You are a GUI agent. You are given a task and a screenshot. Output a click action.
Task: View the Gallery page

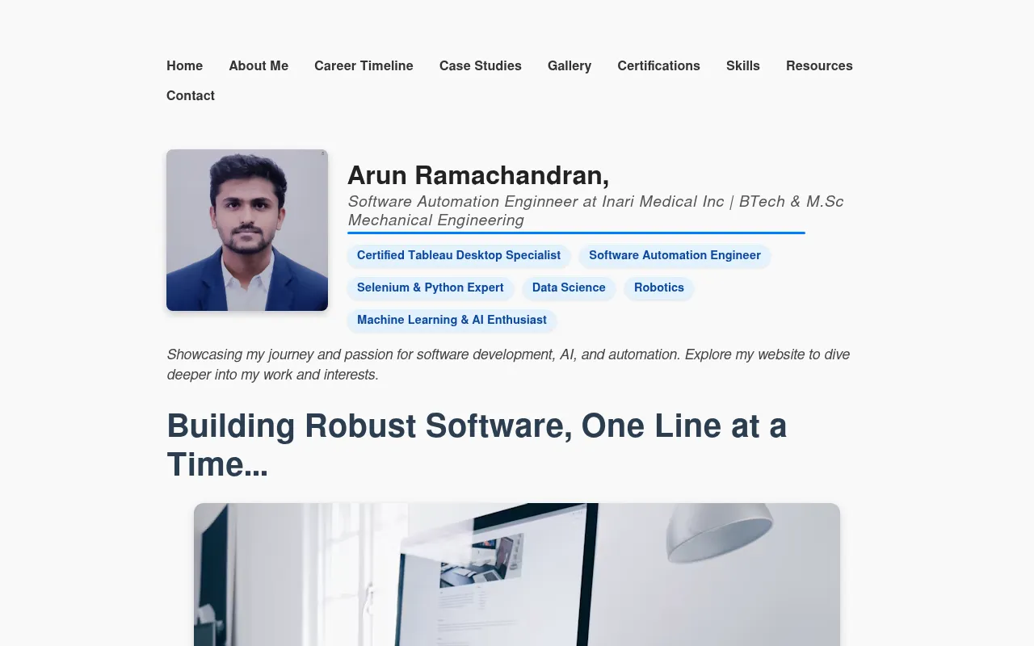point(570,66)
